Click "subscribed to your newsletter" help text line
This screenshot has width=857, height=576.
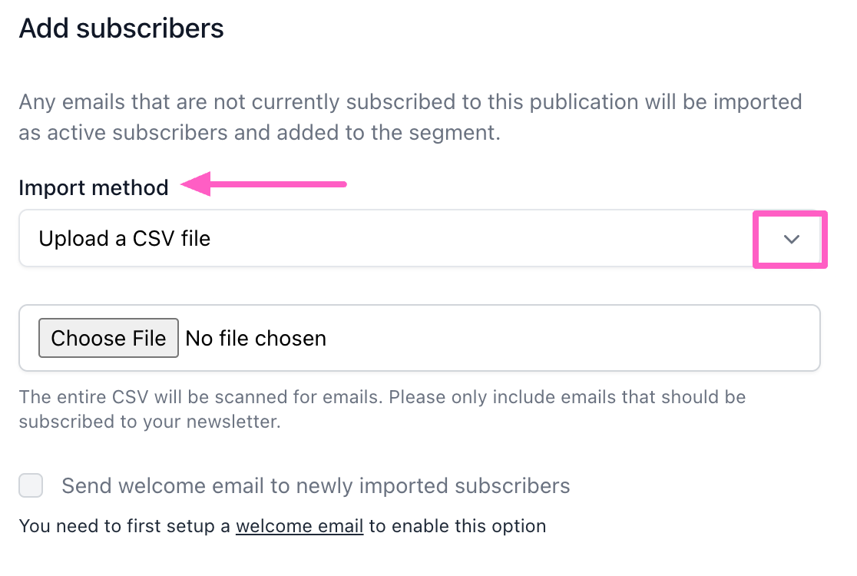click(149, 422)
